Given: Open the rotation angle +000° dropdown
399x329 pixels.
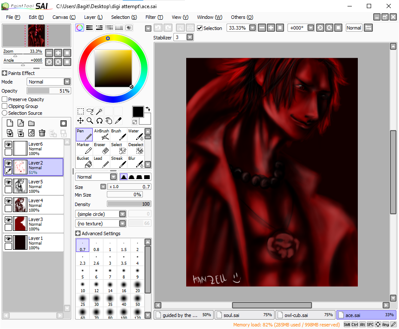Looking at the screenshot, I should pos(311,28).
